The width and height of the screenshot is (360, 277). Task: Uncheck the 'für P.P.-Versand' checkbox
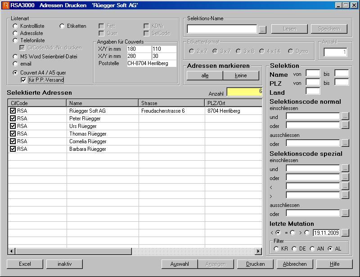[23, 80]
